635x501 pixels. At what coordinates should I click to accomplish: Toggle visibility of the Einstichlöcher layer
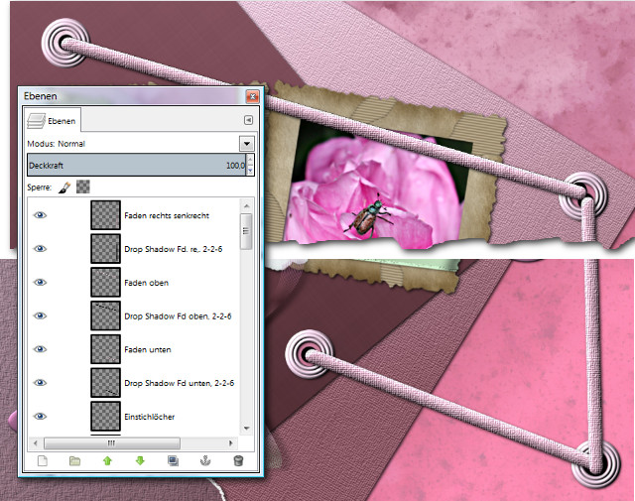(41, 417)
